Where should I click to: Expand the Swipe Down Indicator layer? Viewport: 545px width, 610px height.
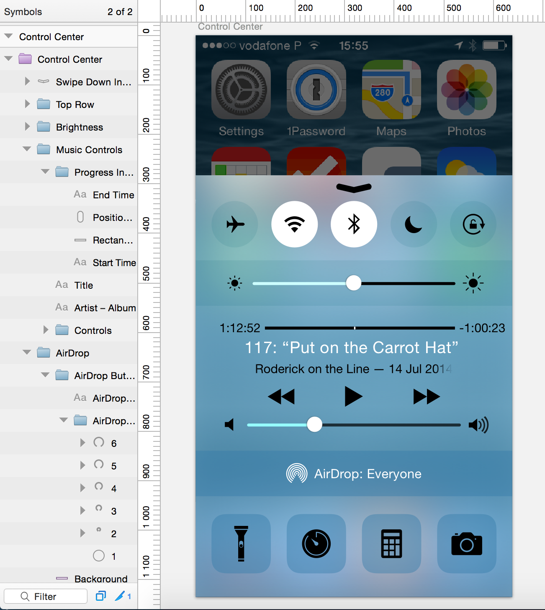27,81
